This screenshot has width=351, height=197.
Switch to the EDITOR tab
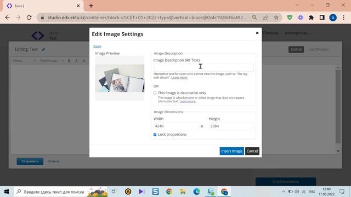pyautogui.click(x=296, y=50)
